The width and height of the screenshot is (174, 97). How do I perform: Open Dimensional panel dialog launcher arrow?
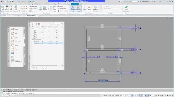tap(56, 13)
